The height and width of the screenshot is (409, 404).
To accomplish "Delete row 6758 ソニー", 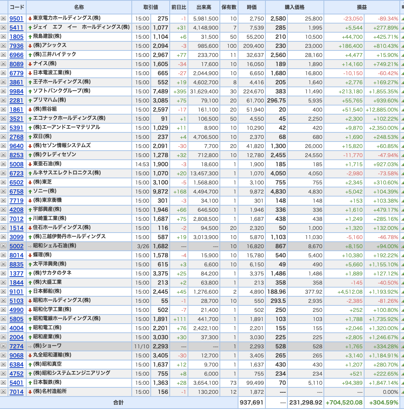I will tap(3, 192).
